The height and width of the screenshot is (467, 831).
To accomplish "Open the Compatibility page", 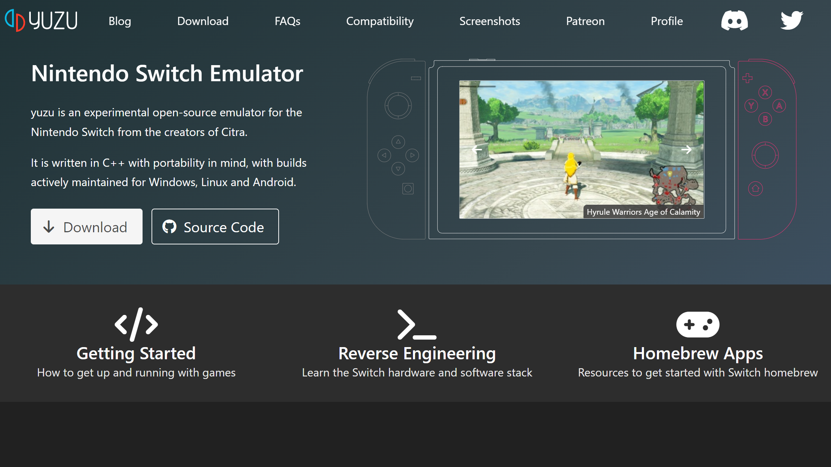I will (380, 21).
